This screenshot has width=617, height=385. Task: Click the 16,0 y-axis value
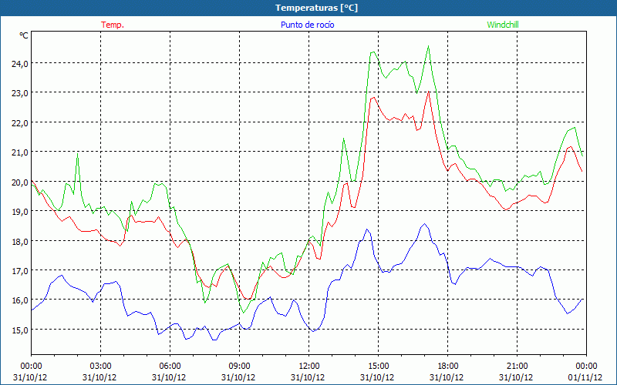[19, 300]
